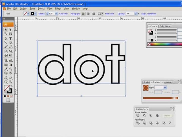
Task: Select the Blend tool
Action: point(10,69)
